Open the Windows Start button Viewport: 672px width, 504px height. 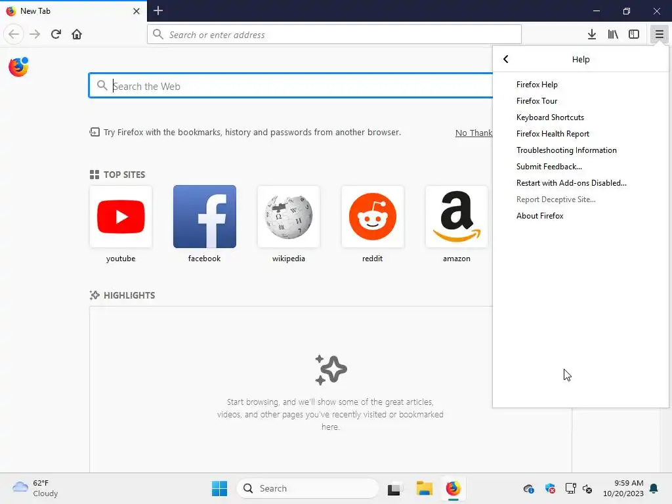click(x=219, y=488)
